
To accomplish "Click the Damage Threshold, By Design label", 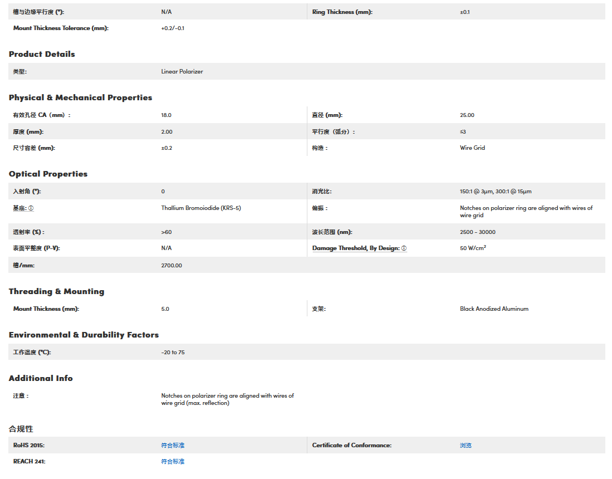I will [x=355, y=248].
